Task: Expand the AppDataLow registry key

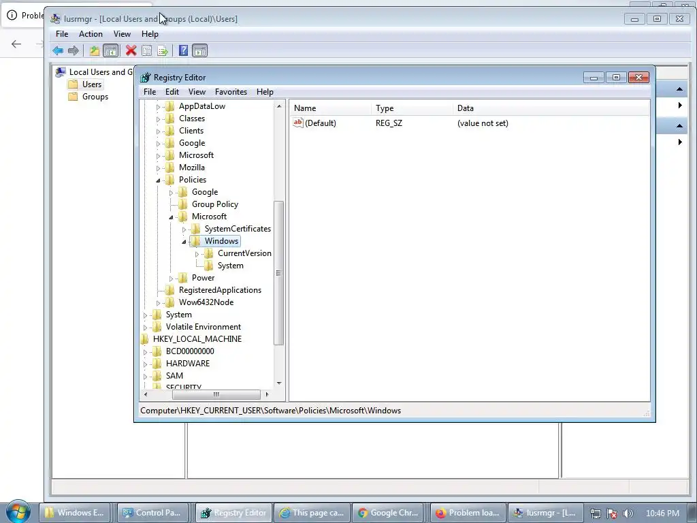Action: (158, 107)
